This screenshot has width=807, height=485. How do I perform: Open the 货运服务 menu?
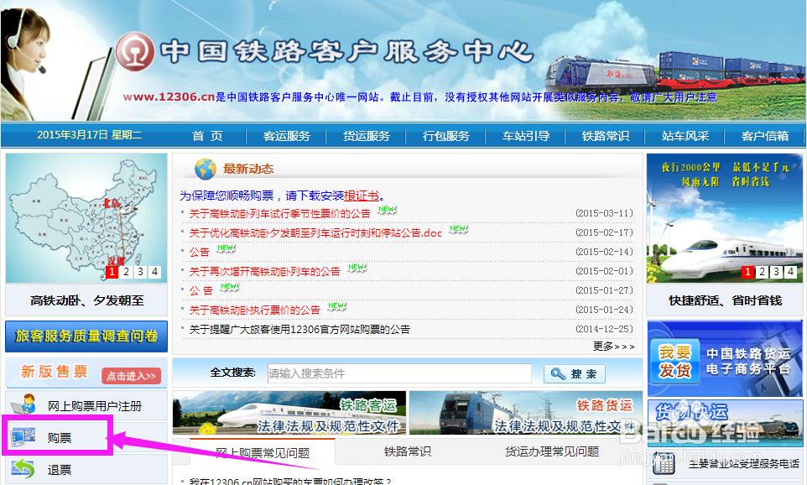[367, 136]
